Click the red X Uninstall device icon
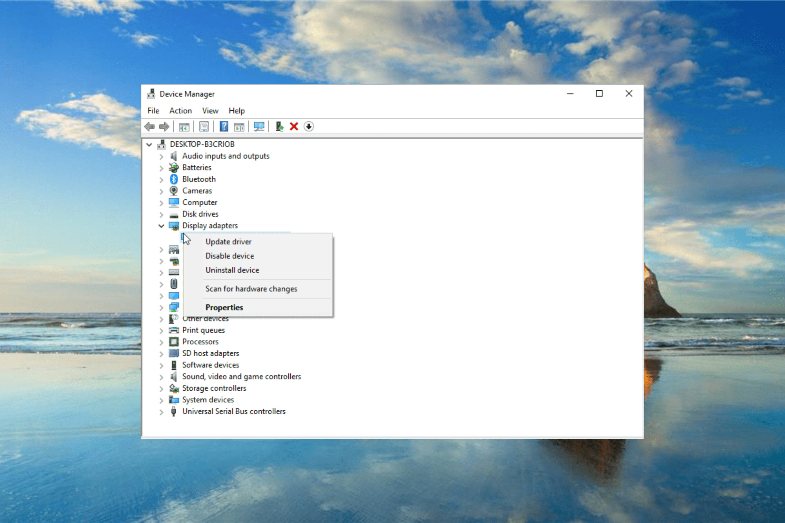785x523 pixels. [x=294, y=127]
